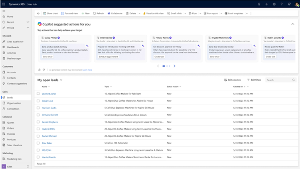Click the thumbs up feedback icon
This screenshot has height=169, width=300.
(x=39, y=70)
